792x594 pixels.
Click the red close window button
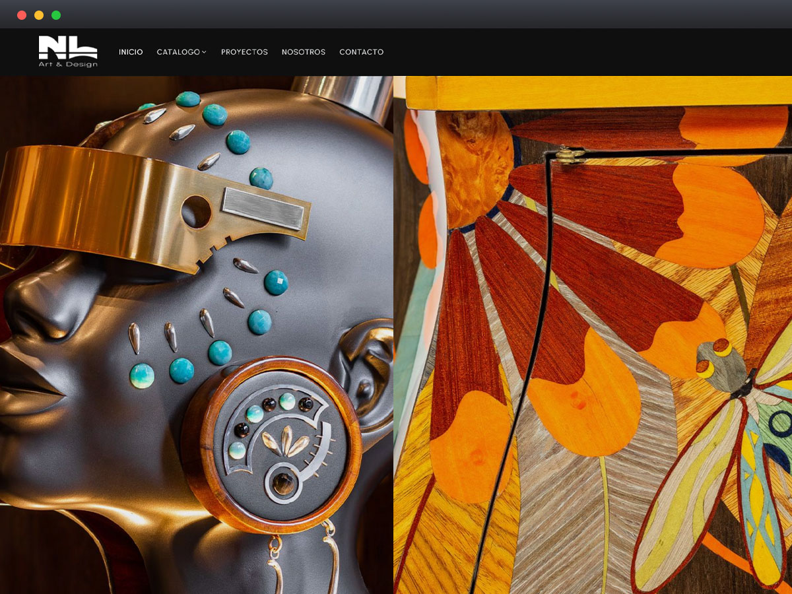22,15
